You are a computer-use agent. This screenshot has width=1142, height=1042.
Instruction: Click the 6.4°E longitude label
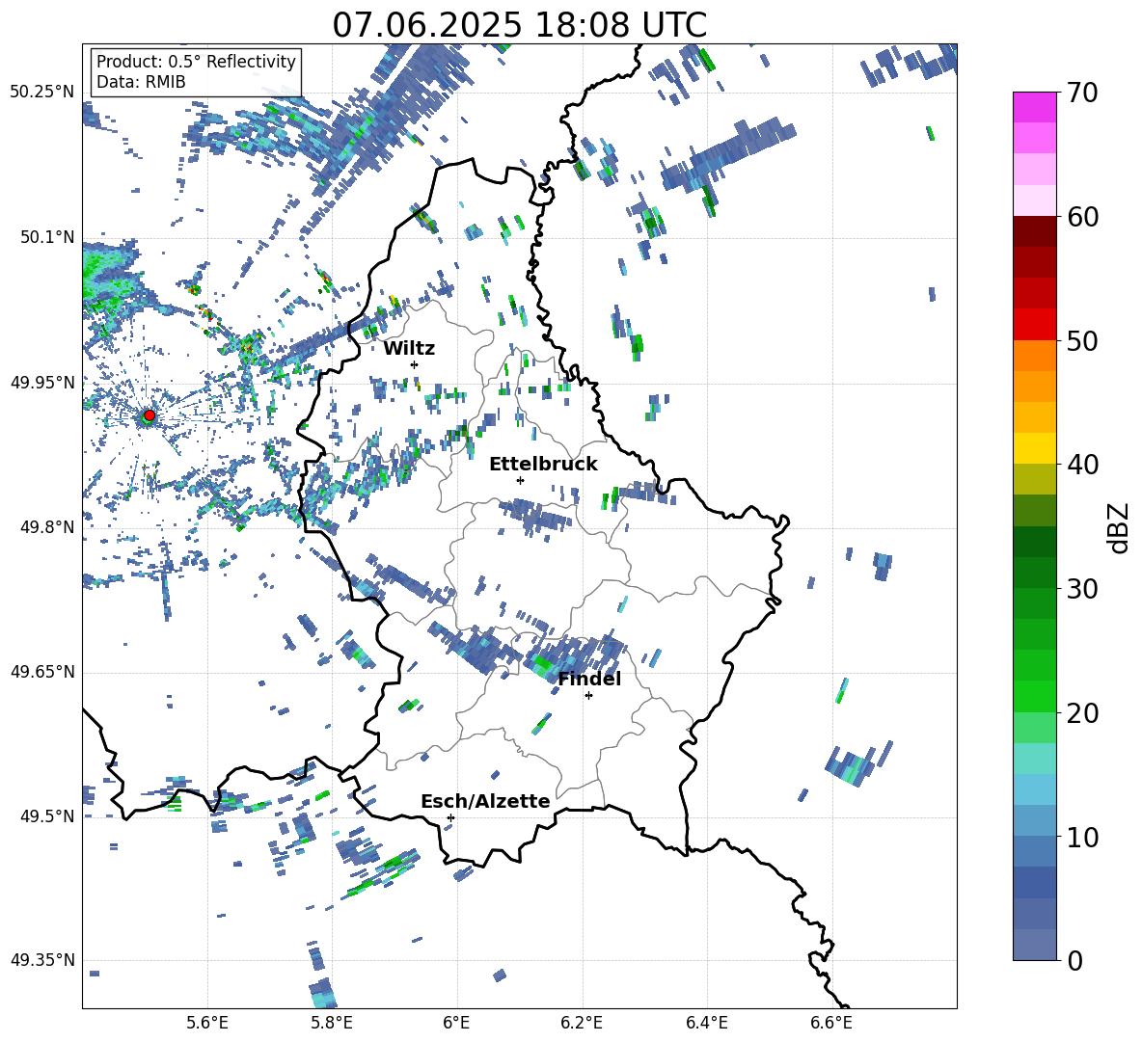click(706, 1023)
